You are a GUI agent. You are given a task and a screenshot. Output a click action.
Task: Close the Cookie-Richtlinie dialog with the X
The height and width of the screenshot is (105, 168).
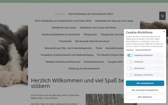coord(164,31)
